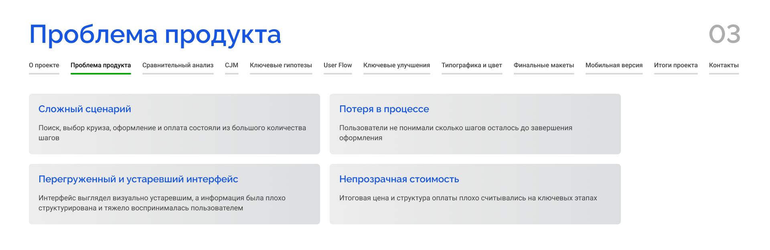770x250 pixels.
Task: Click Перегруженный и устаревший интерфейс heading
Action: [x=138, y=179]
